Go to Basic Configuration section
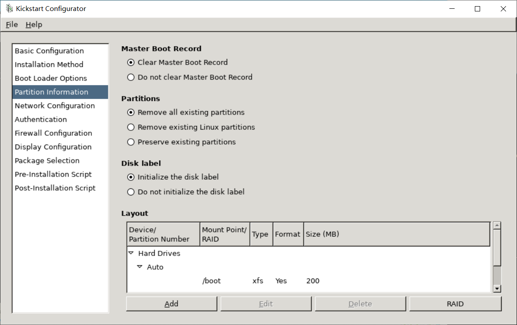 60,51
